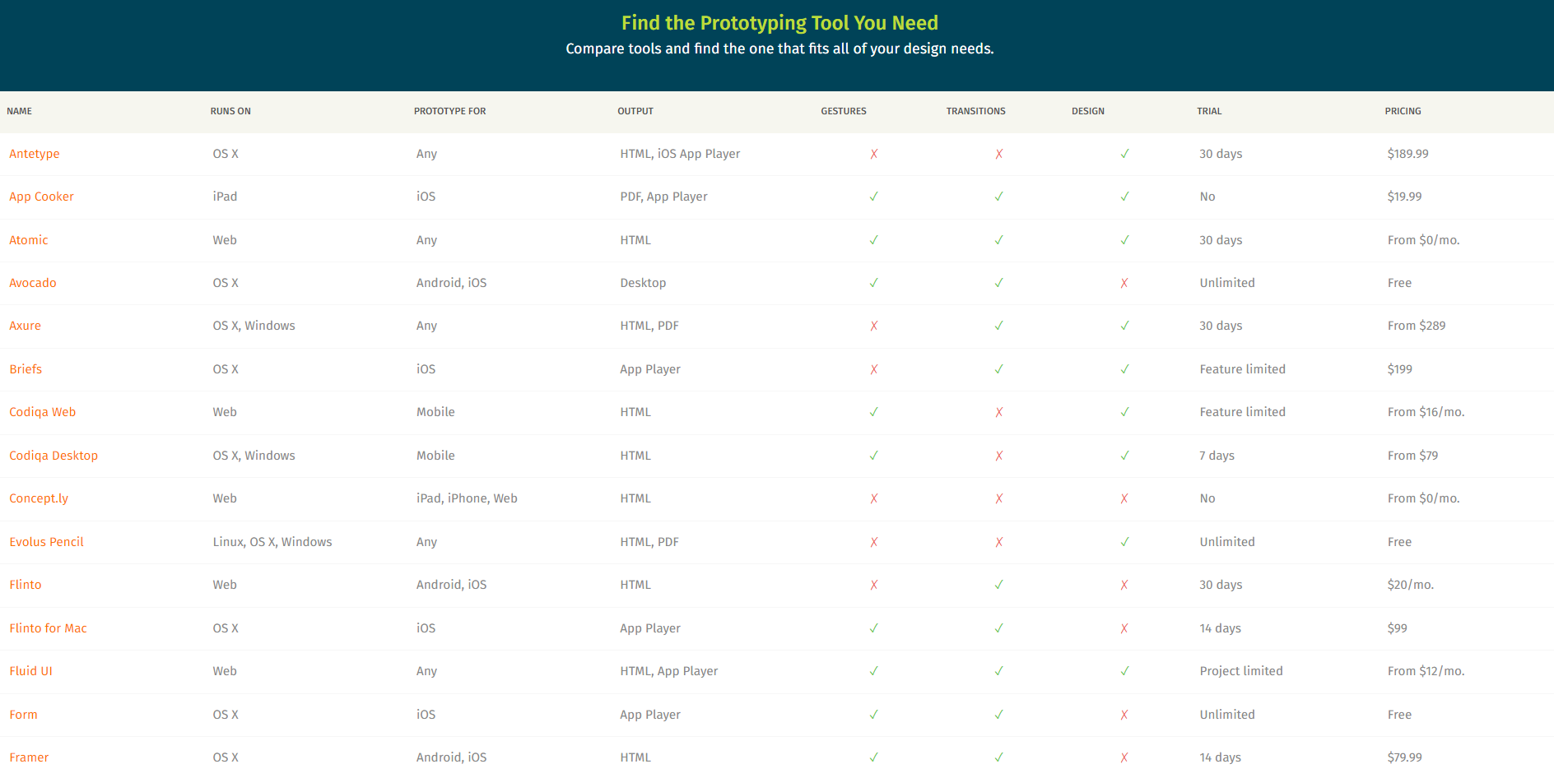
Task: Click the red Transitions X for Codiqa Web
Action: click(x=998, y=412)
